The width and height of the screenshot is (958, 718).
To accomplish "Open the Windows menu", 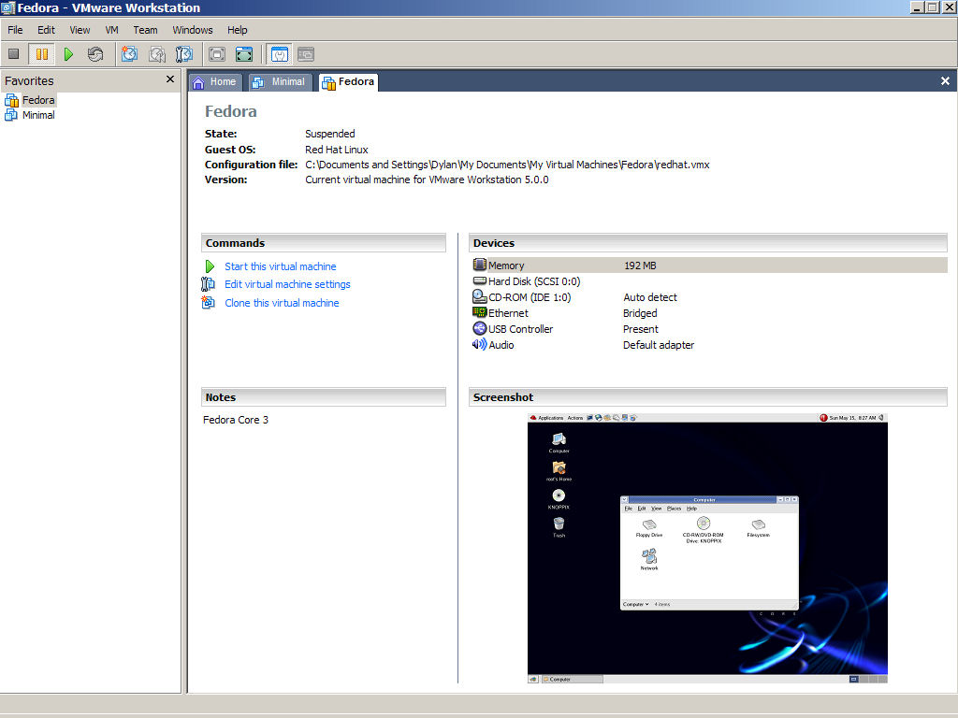I will coord(193,30).
